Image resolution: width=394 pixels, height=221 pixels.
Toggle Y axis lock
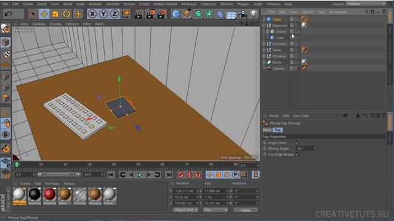103,14
